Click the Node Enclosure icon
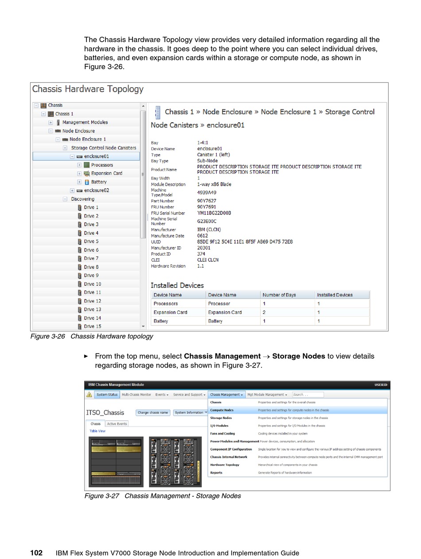The height and width of the screenshot is (559, 421). 58,131
